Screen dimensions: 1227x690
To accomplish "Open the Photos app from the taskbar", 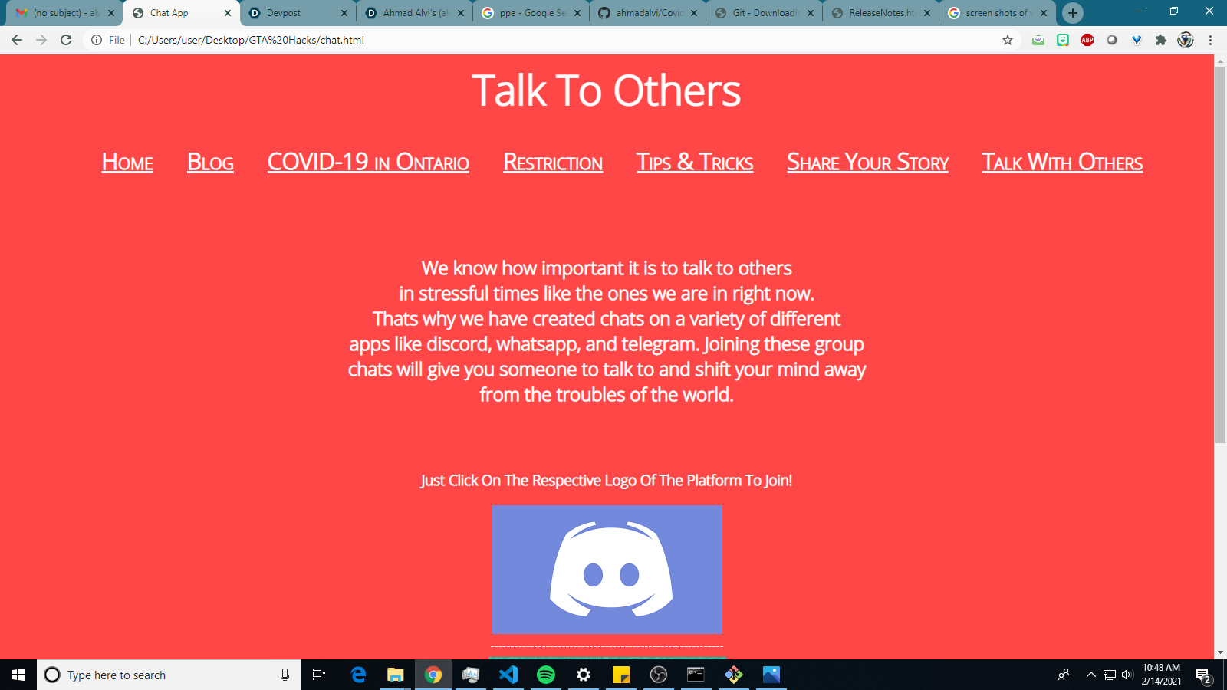I will coord(771,675).
